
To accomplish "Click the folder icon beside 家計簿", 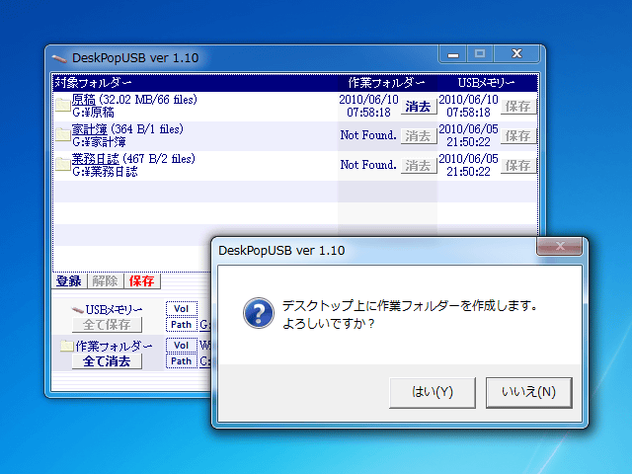I will click(x=62, y=134).
